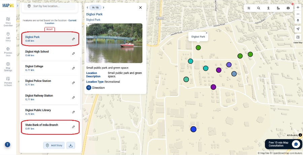Select Digboi Park in the list
303x155 pixels.
[50, 39]
